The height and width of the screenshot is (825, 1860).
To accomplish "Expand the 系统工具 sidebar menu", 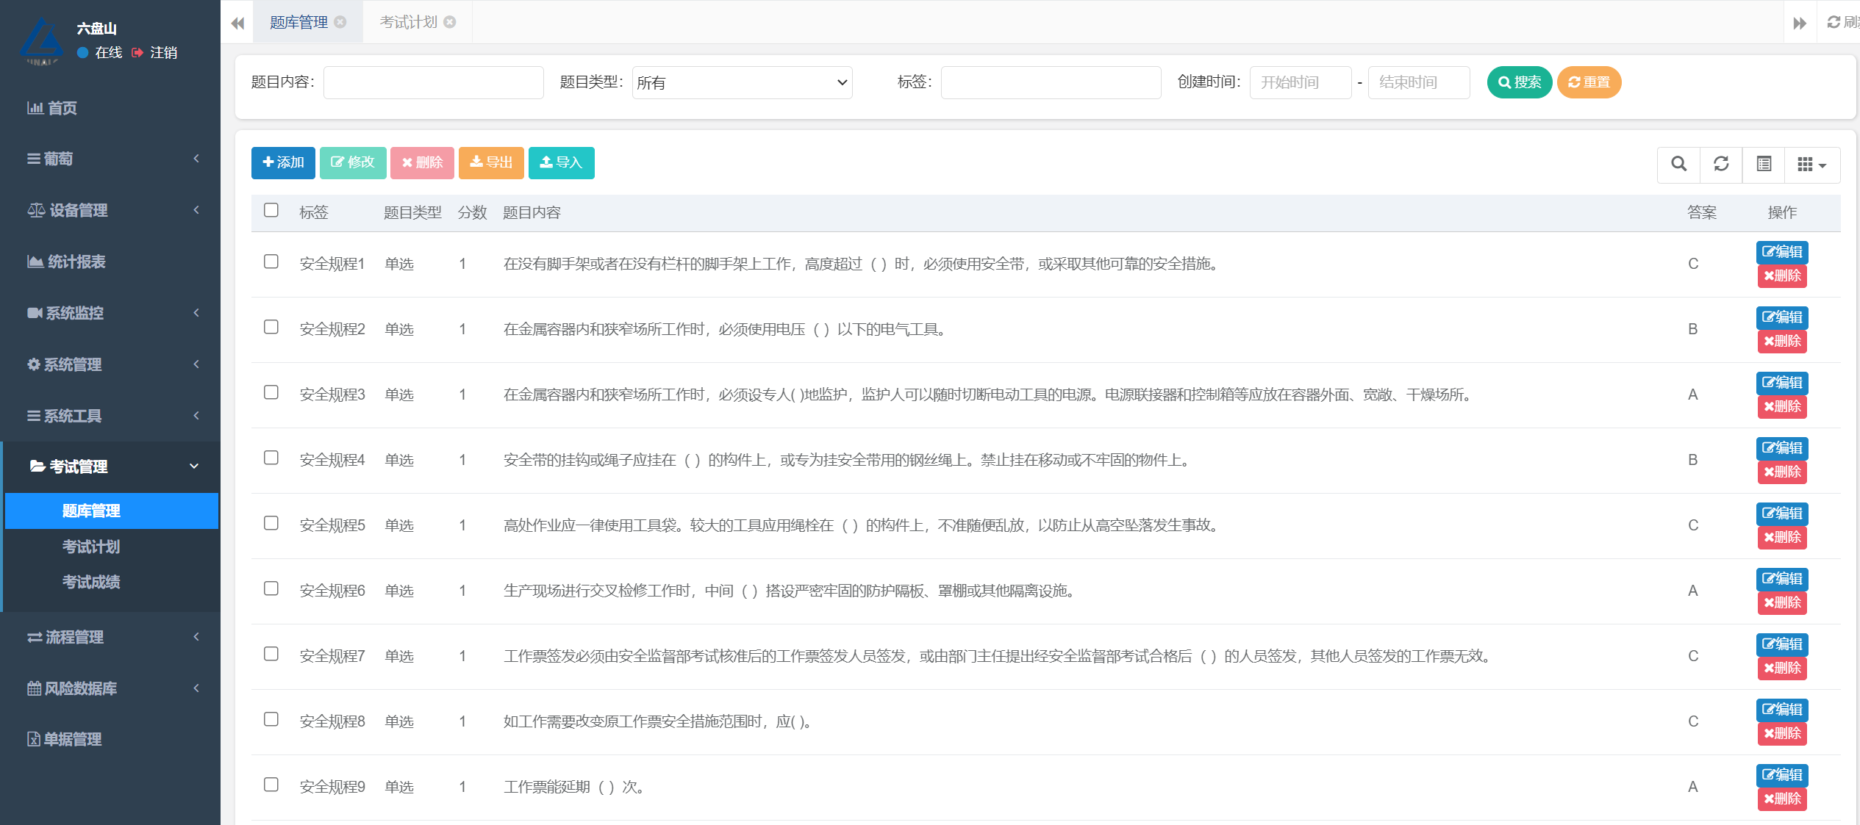I will (110, 416).
